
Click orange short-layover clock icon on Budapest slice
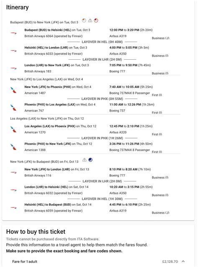[x=84, y=20]
